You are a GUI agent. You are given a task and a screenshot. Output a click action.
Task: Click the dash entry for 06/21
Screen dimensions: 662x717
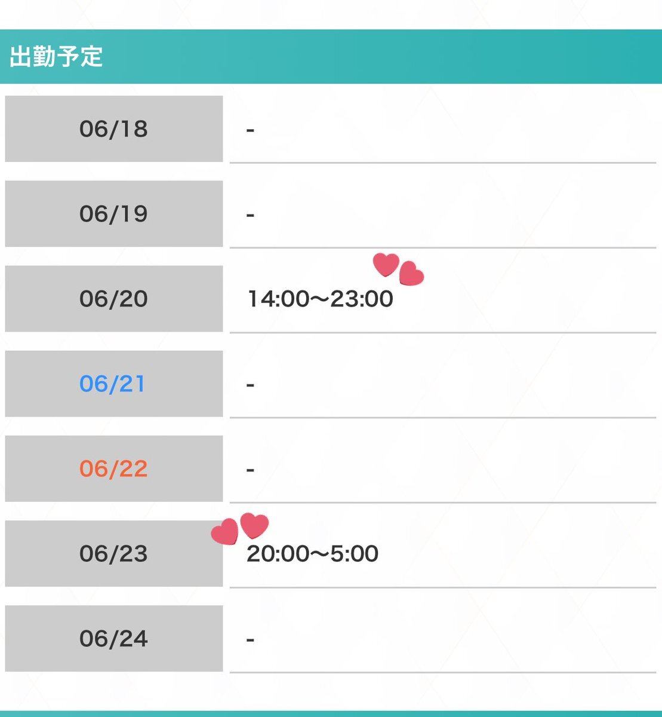pos(251,385)
